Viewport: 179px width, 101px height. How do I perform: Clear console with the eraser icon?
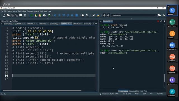tap(161, 21)
